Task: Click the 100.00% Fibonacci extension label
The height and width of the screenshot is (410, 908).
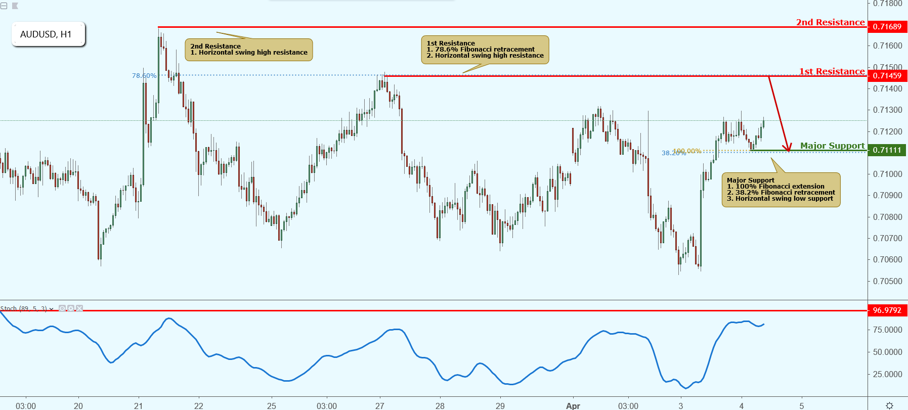Action: click(x=687, y=151)
